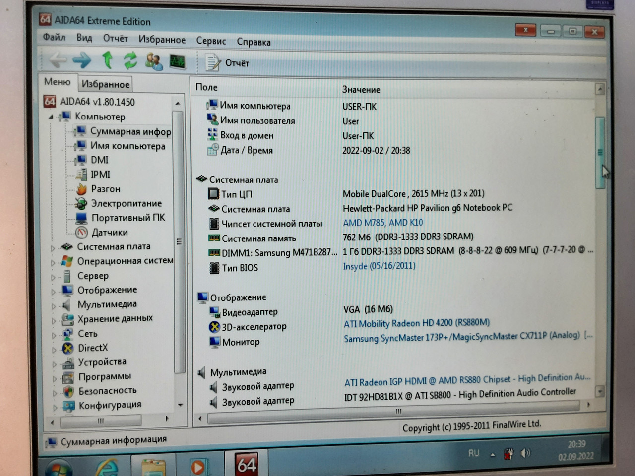This screenshot has height=476, width=635.
Task: Select Электропитание in the sidebar
Action: coord(126,203)
